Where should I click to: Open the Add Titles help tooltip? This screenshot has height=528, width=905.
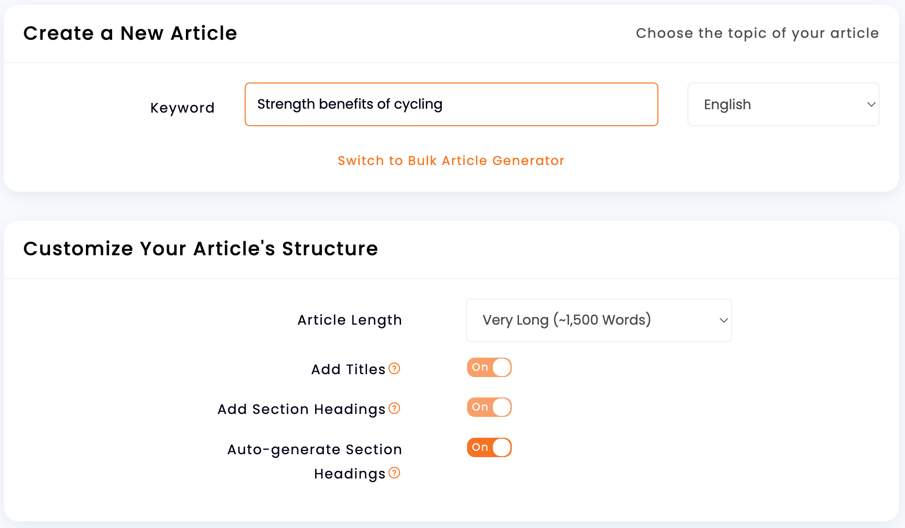[x=394, y=369]
